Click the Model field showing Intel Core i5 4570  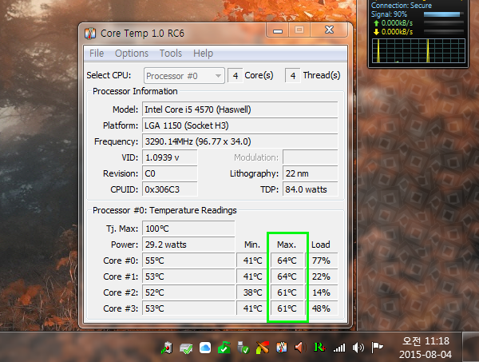click(x=239, y=109)
